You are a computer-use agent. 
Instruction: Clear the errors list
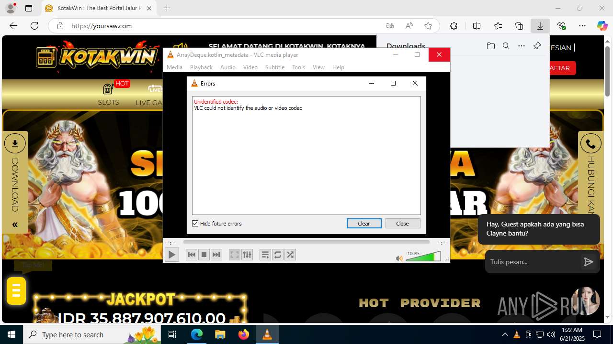click(x=364, y=224)
